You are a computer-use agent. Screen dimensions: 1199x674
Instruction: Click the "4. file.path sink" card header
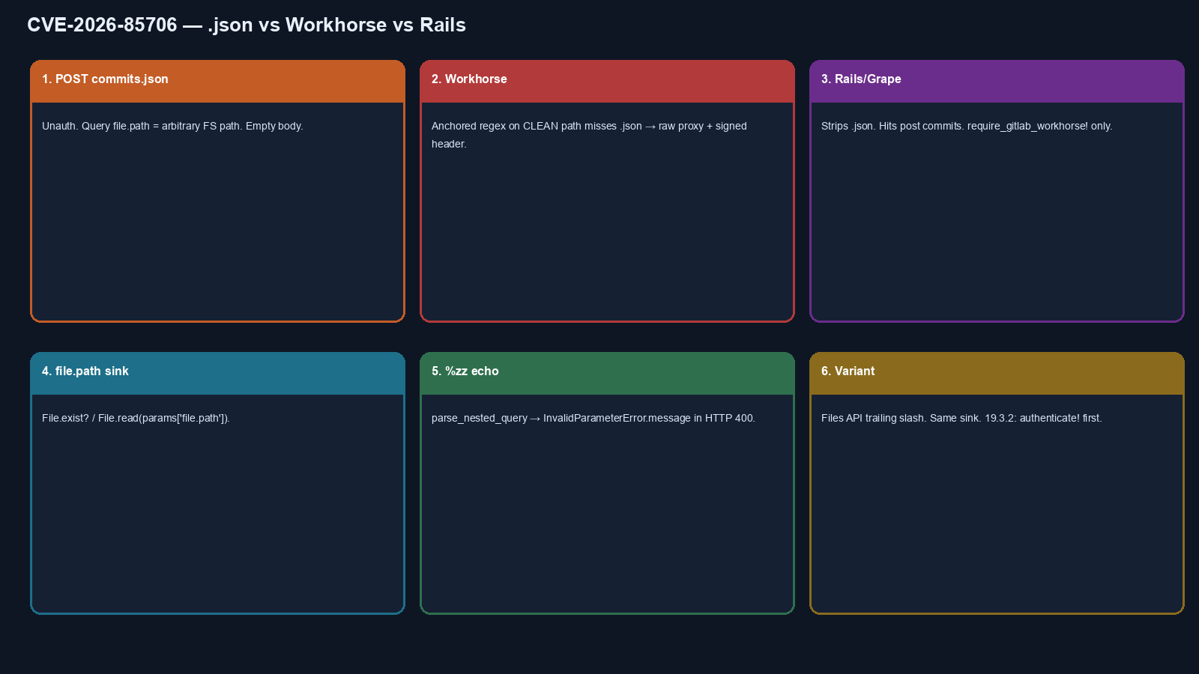[217, 373]
